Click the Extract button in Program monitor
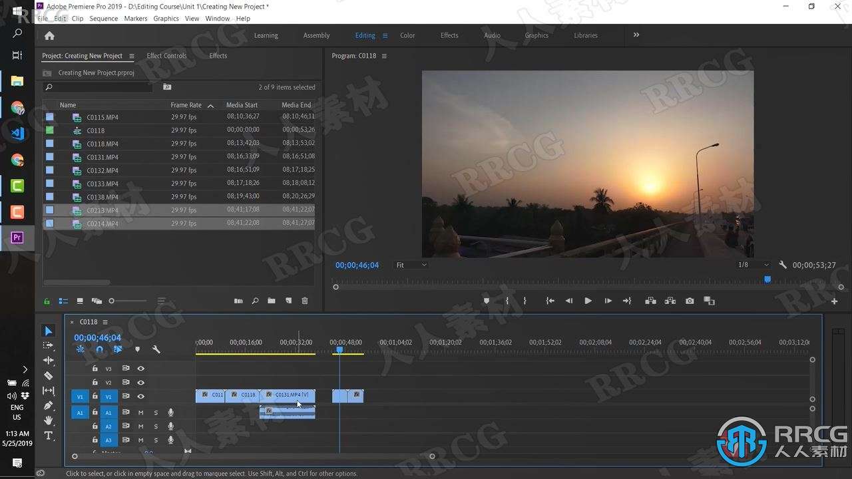The image size is (852, 479). tap(670, 301)
